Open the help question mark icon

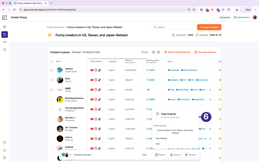click(x=5, y=142)
